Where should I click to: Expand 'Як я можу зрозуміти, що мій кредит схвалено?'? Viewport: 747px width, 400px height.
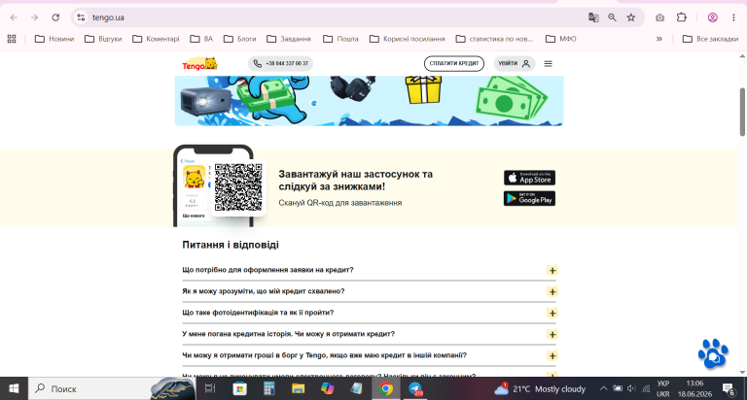[552, 292]
